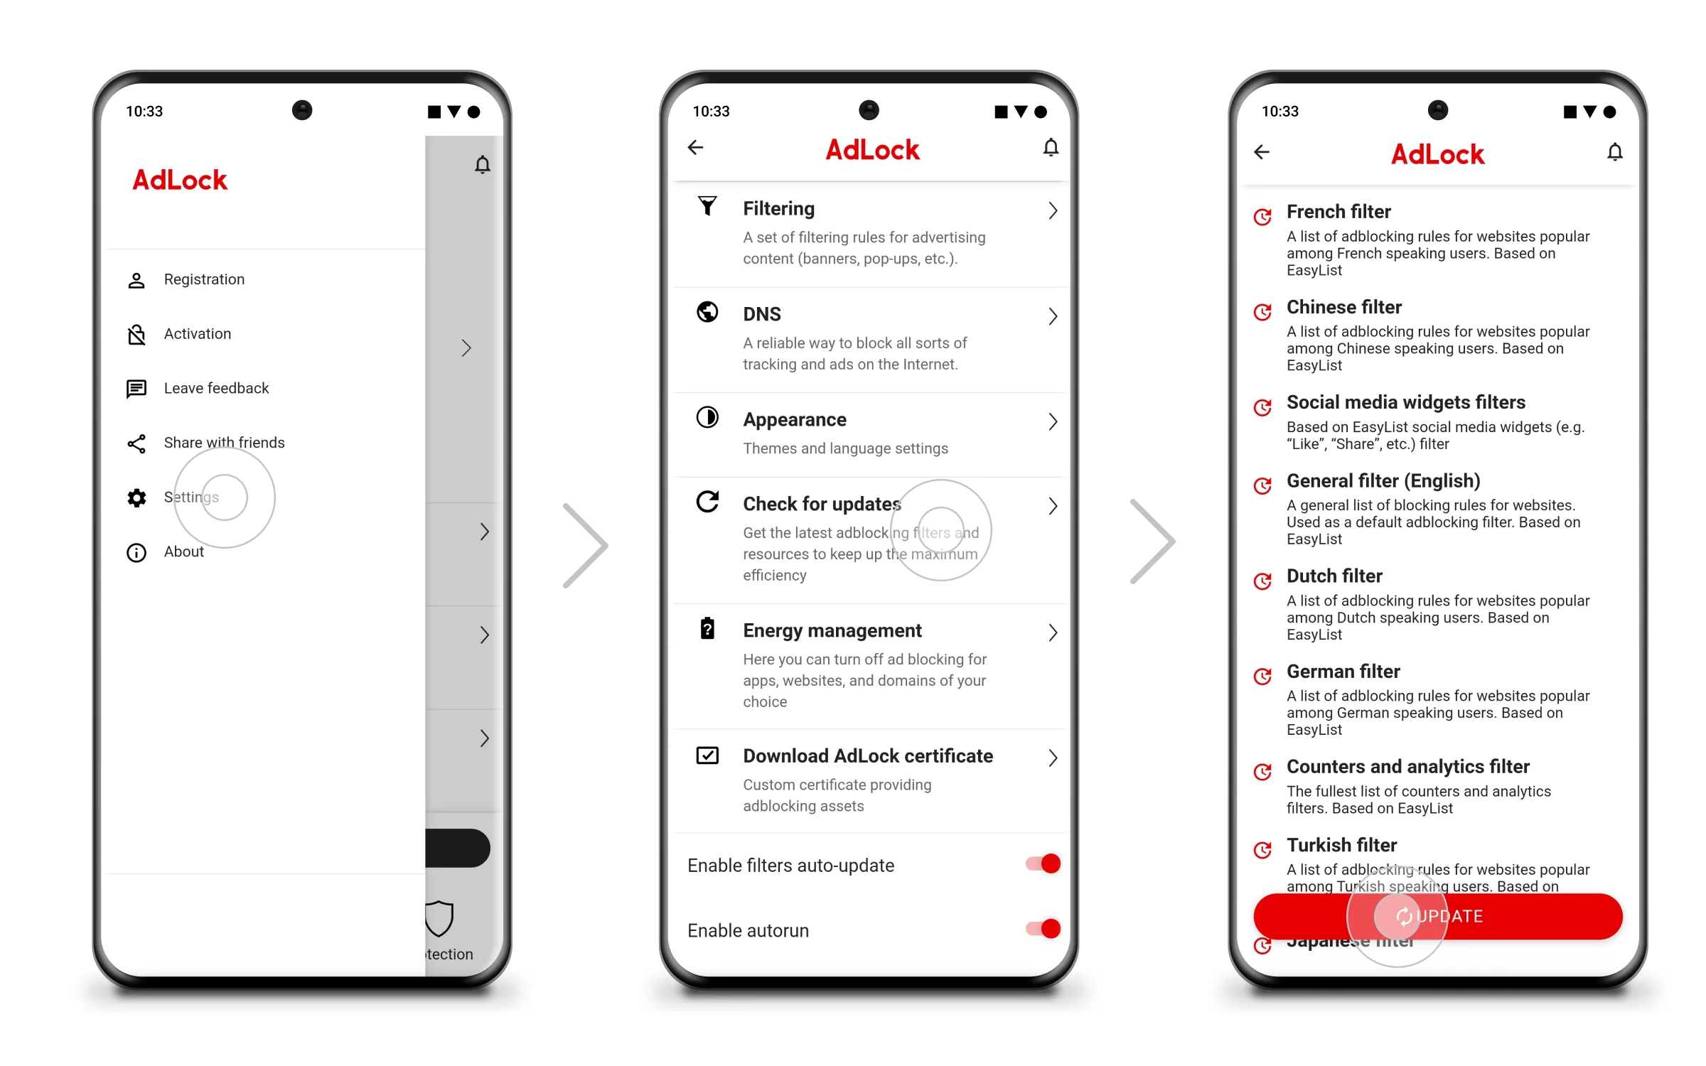Image resolution: width=1706 pixels, height=1066 pixels.
Task: Click Share with friends in sidebar
Action: click(x=227, y=442)
